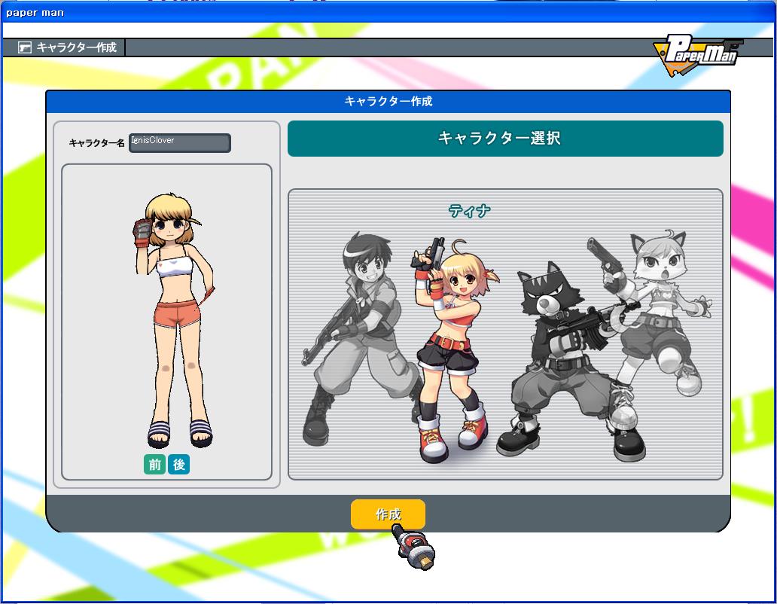
Task: Click the 3D character preview model
Action: (173, 320)
